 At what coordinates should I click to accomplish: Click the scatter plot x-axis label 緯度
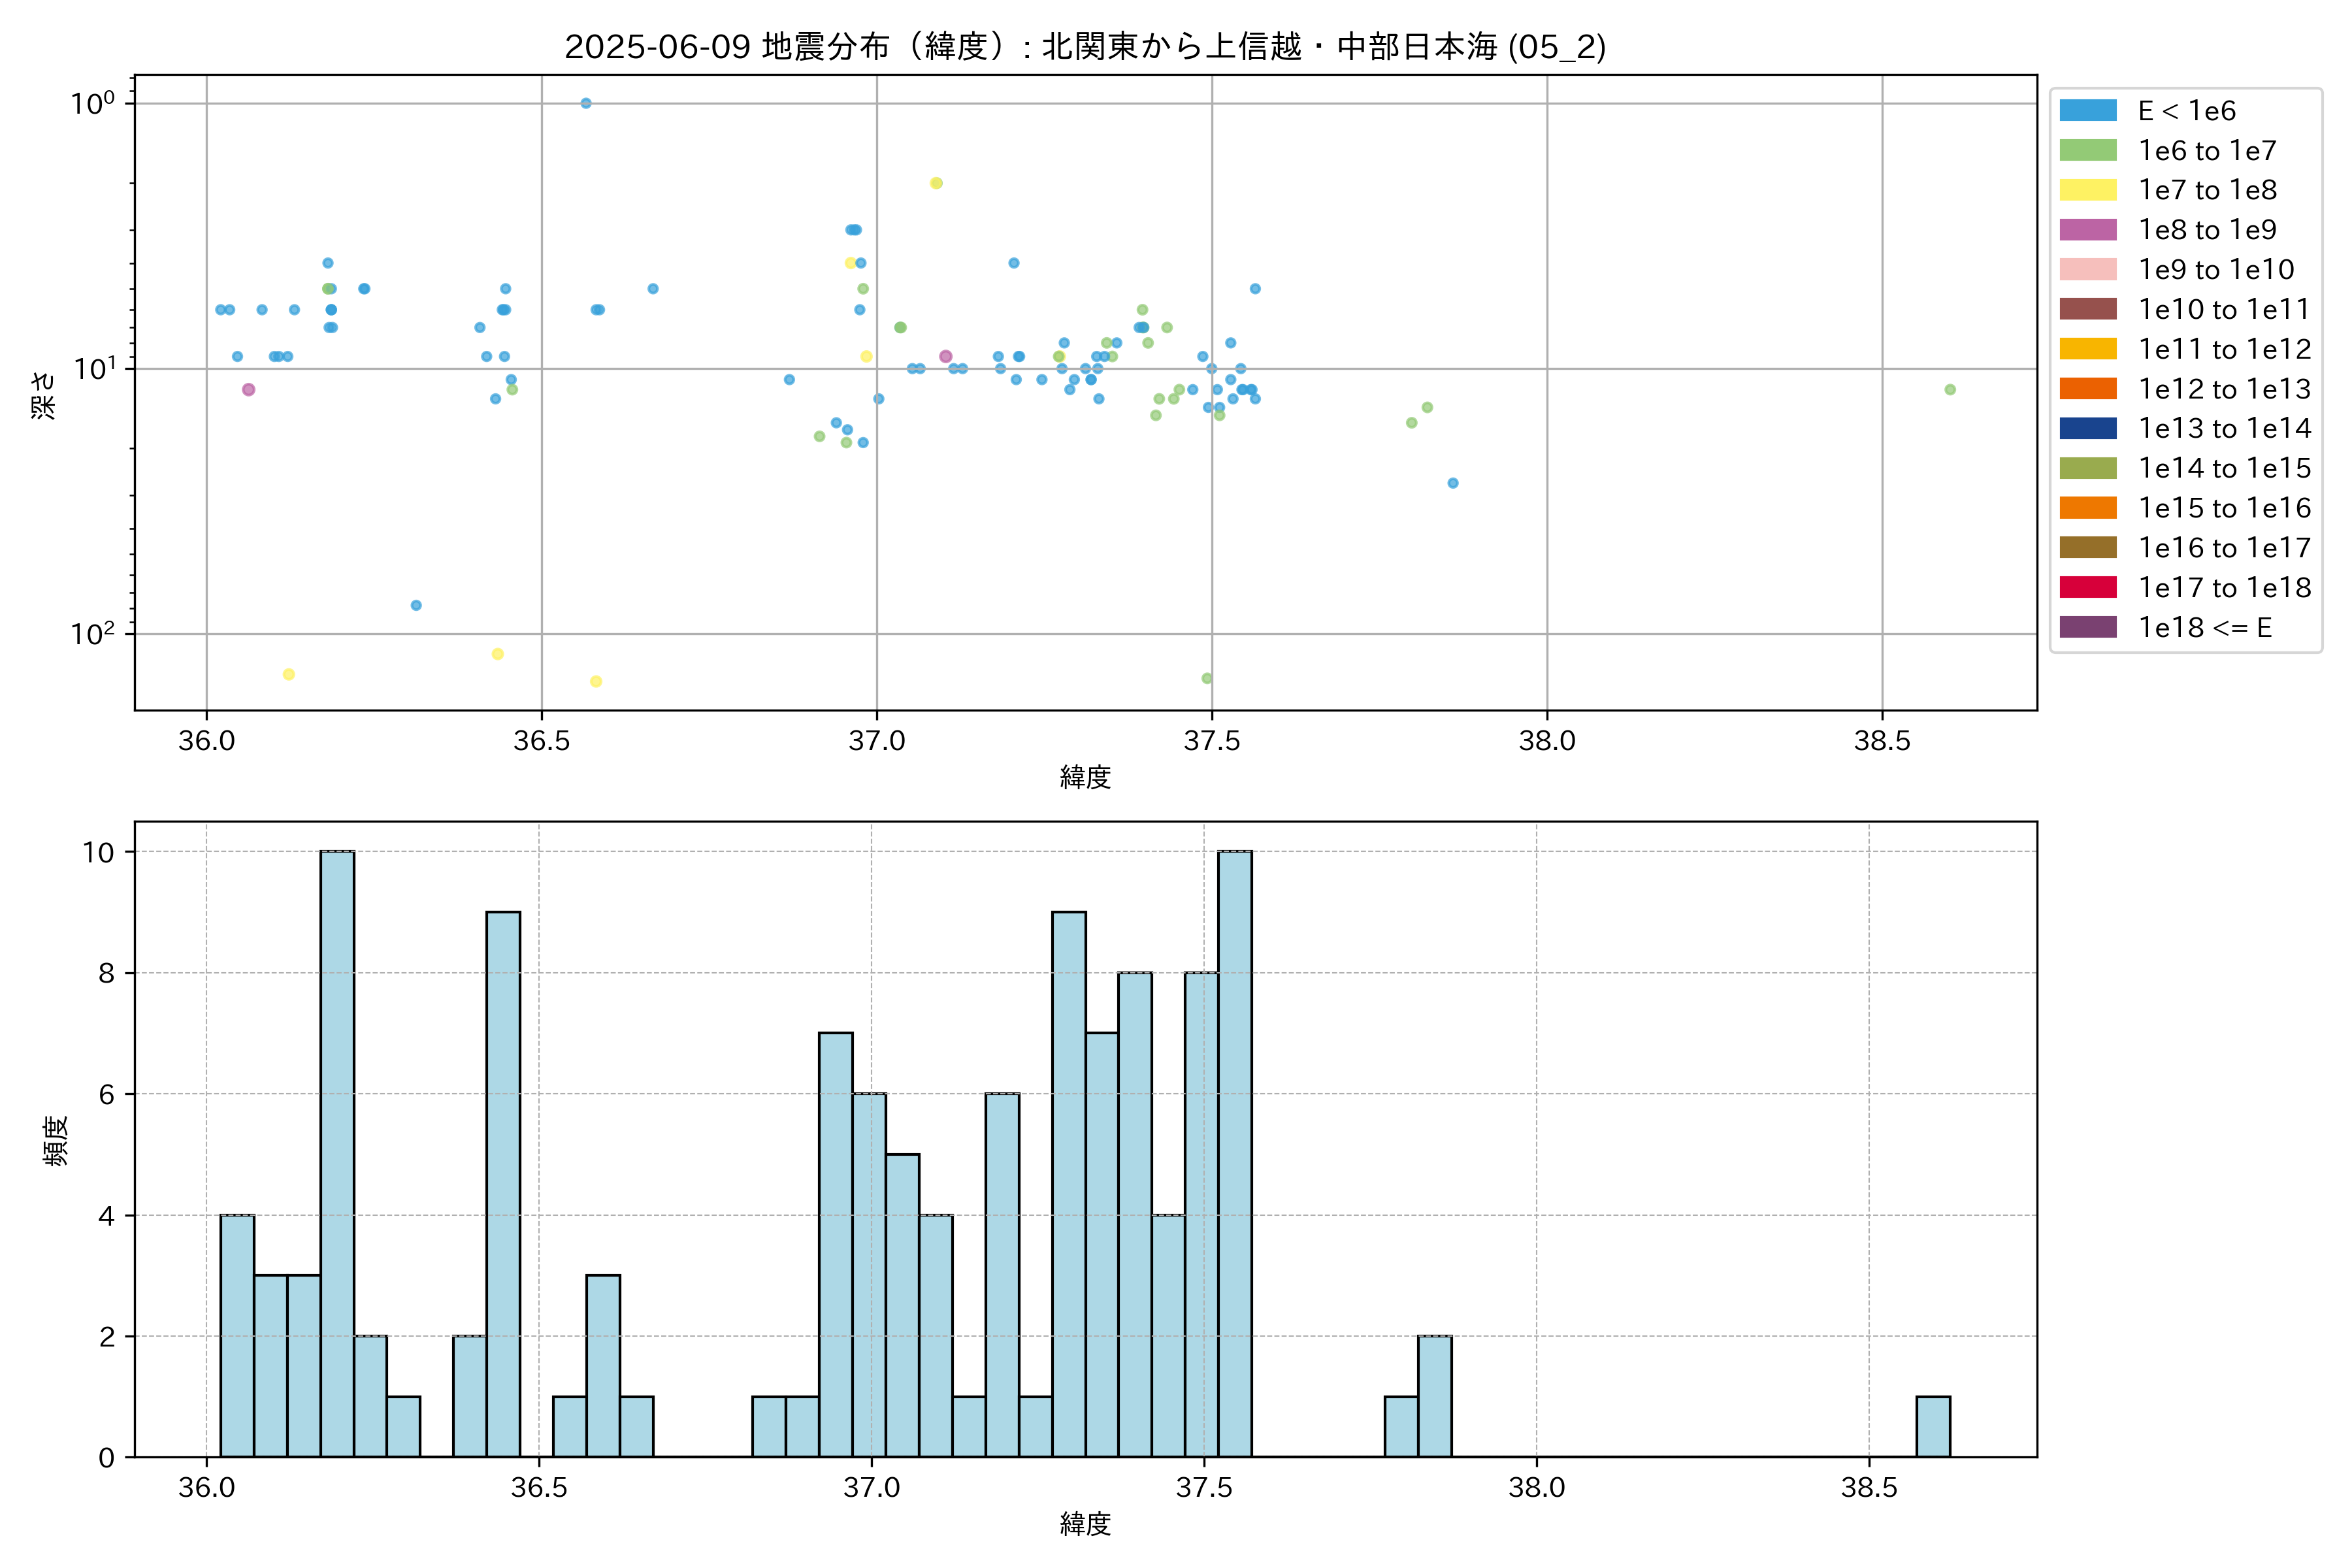(x=1085, y=777)
